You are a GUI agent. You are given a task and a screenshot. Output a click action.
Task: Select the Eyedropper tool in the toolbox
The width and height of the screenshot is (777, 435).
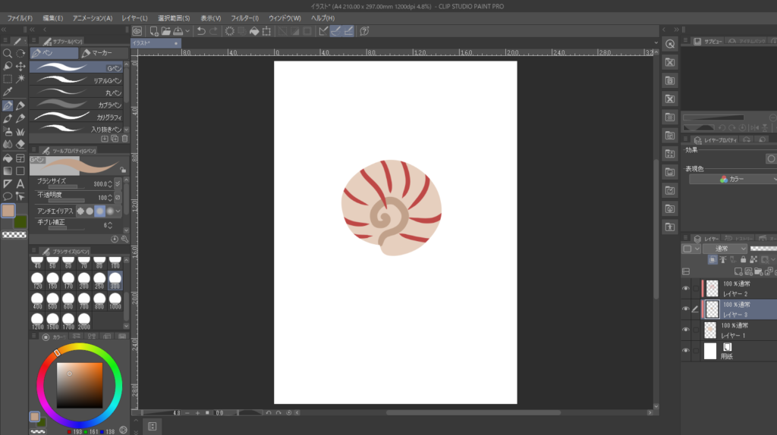coord(7,91)
